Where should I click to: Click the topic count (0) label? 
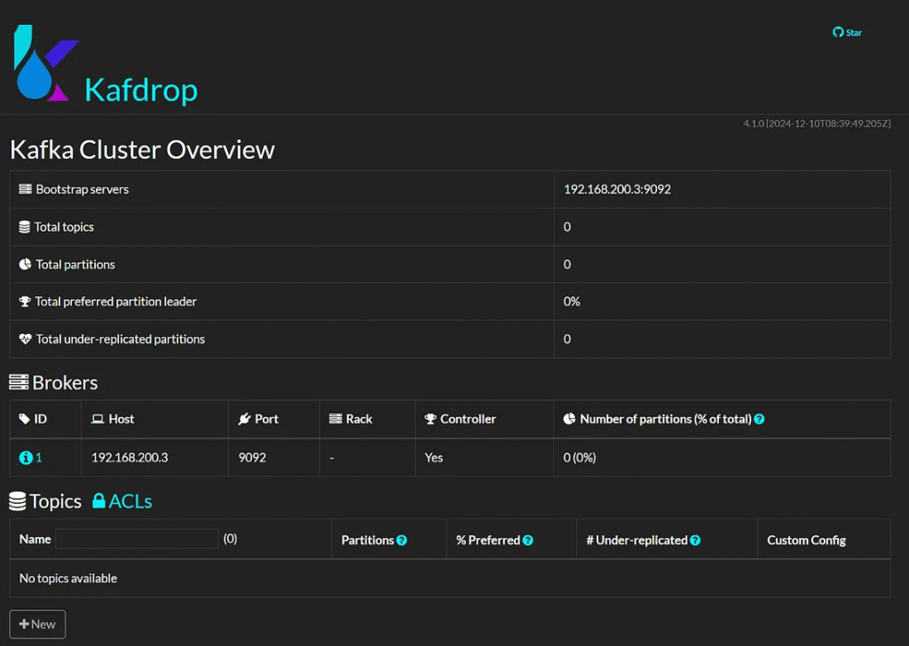point(230,539)
